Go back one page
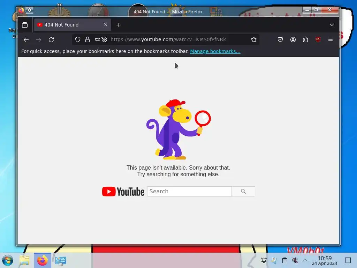This screenshot has height=268, width=357. pyautogui.click(x=26, y=40)
